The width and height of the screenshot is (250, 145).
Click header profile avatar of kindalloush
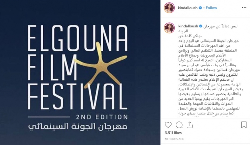[x=170, y=7]
